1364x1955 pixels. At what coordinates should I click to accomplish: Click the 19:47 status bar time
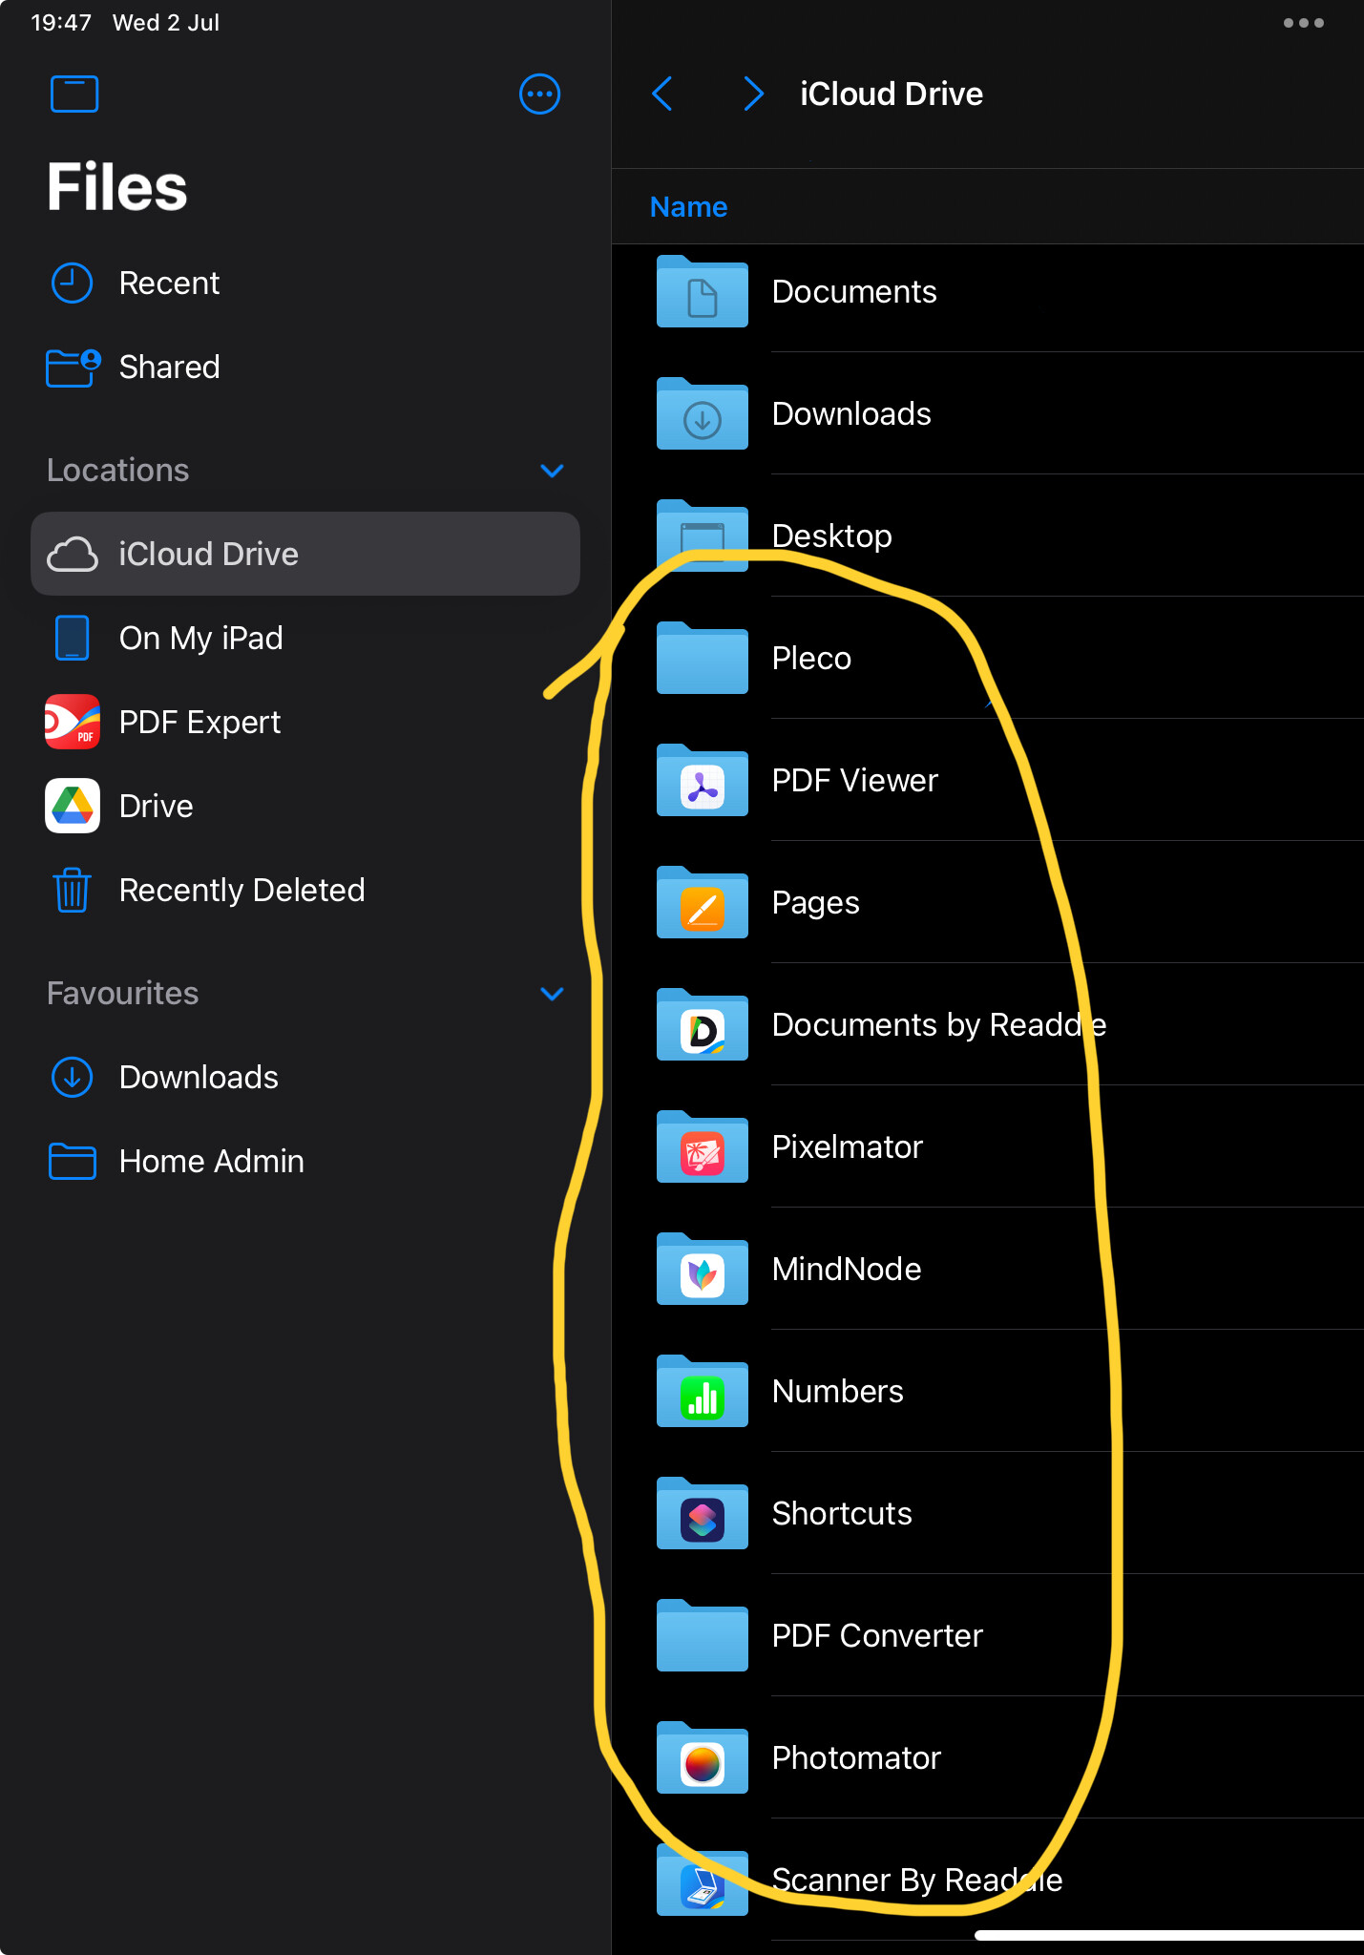61,23
